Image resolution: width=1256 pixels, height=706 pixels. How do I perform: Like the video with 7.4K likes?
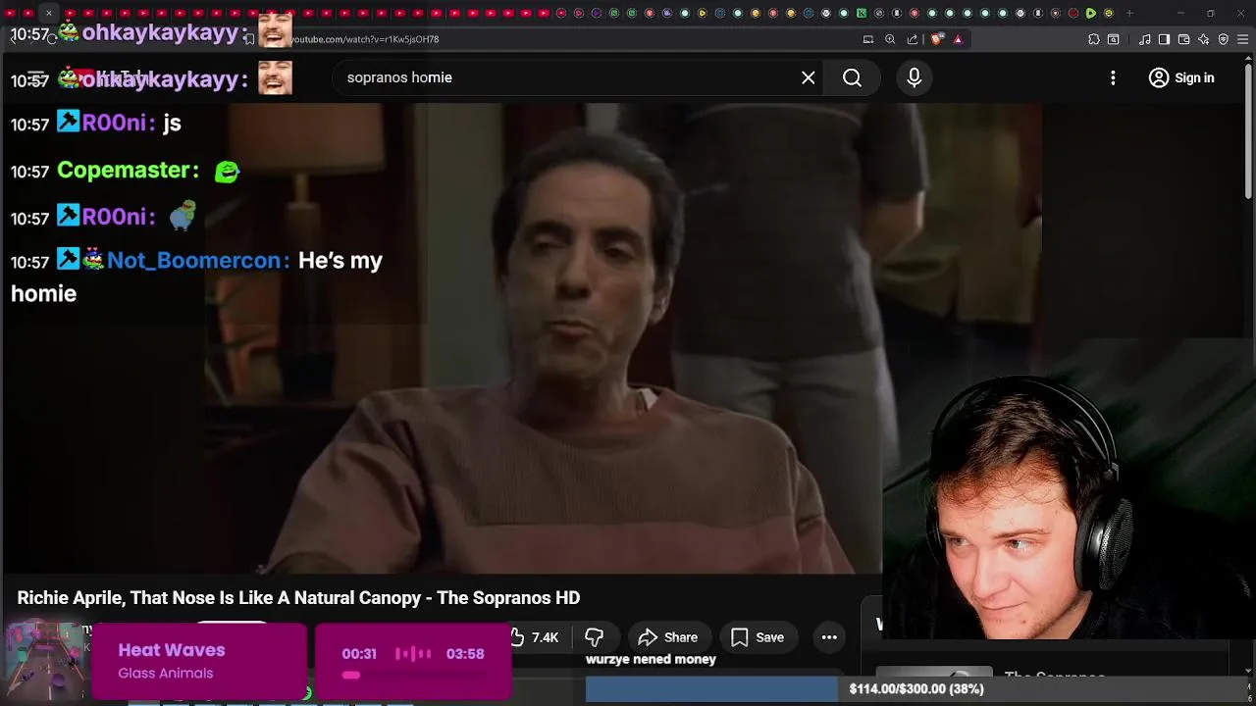[x=535, y=637]
